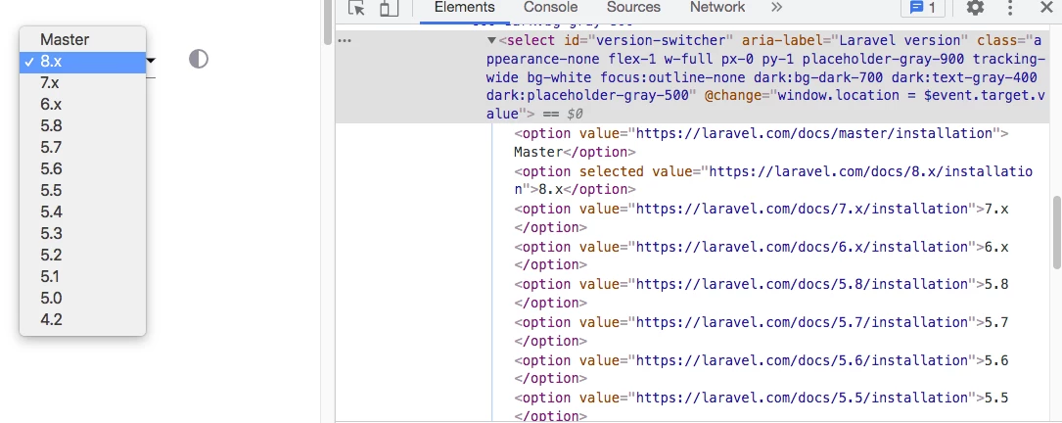Click the ellipsis beside the select element
Screen dimensions: 1062x423
tap(345, 41)
